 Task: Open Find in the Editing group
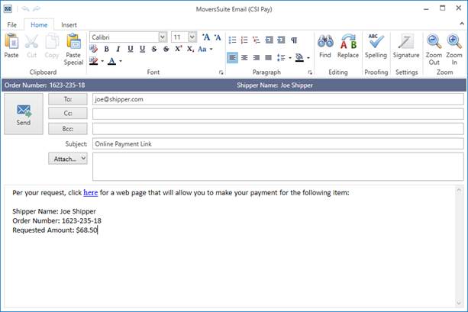point(324,45)
